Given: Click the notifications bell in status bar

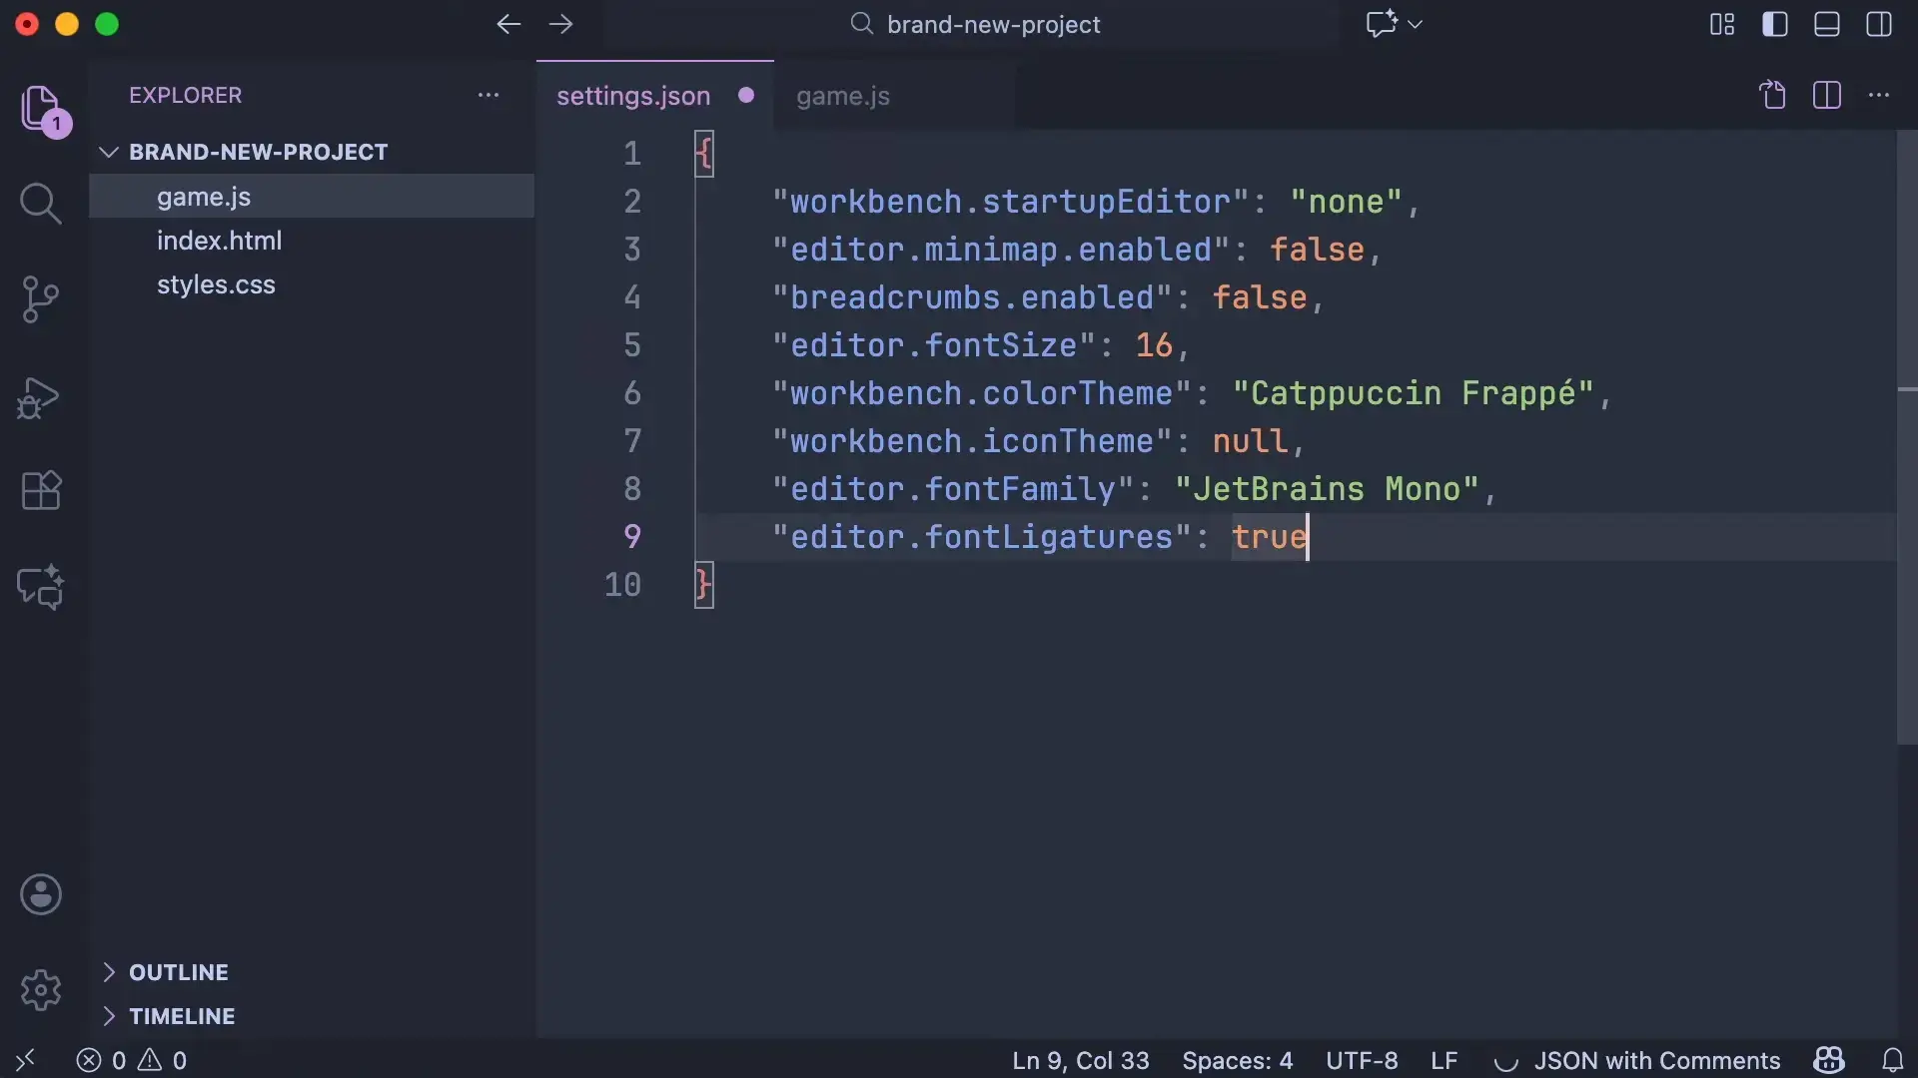Looking at the screenshot, I should click(1892, 1060).
